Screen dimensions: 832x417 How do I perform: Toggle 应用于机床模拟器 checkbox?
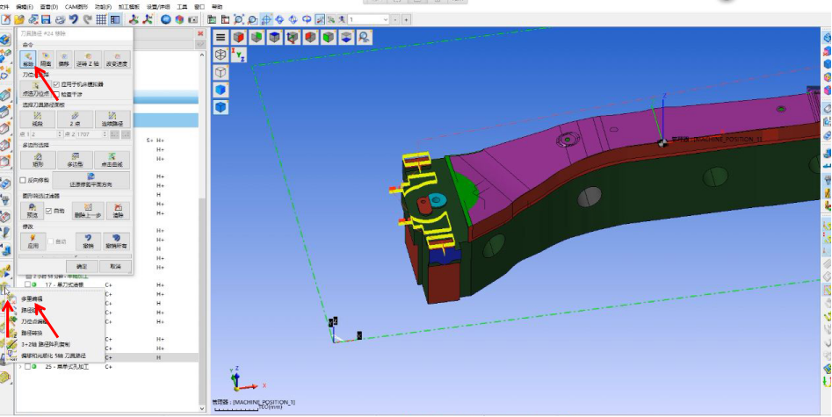56,83
